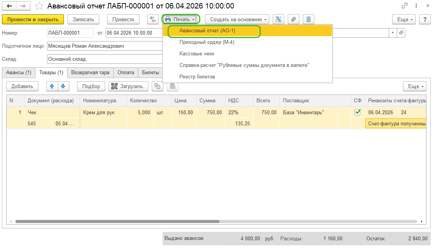Switch to the Авансы (1) tab
Image resolution: width=433 pixels, height=248 pixels.
(19, 72)
